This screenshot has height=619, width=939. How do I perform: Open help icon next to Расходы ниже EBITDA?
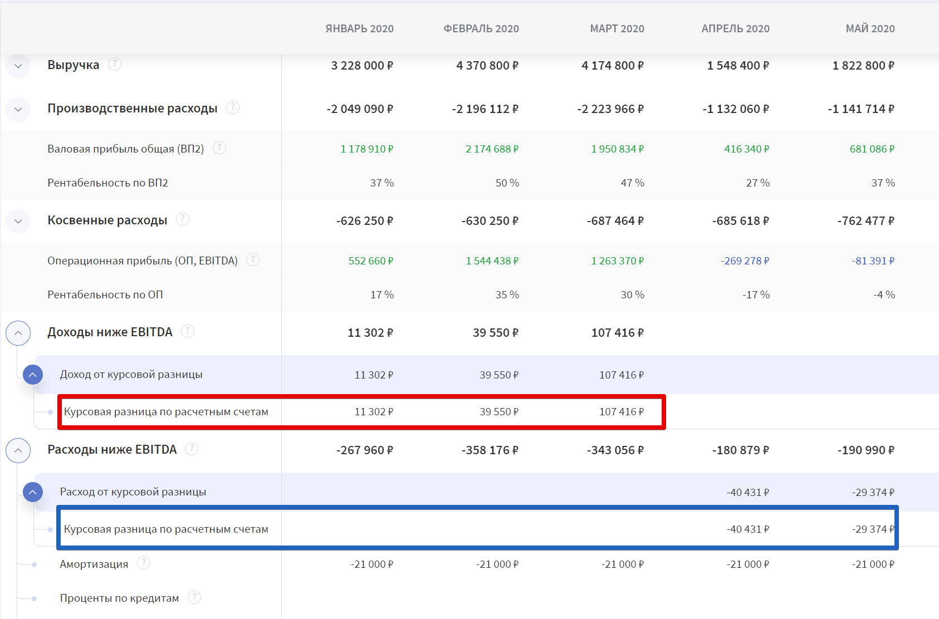click(x=192, y=449)
